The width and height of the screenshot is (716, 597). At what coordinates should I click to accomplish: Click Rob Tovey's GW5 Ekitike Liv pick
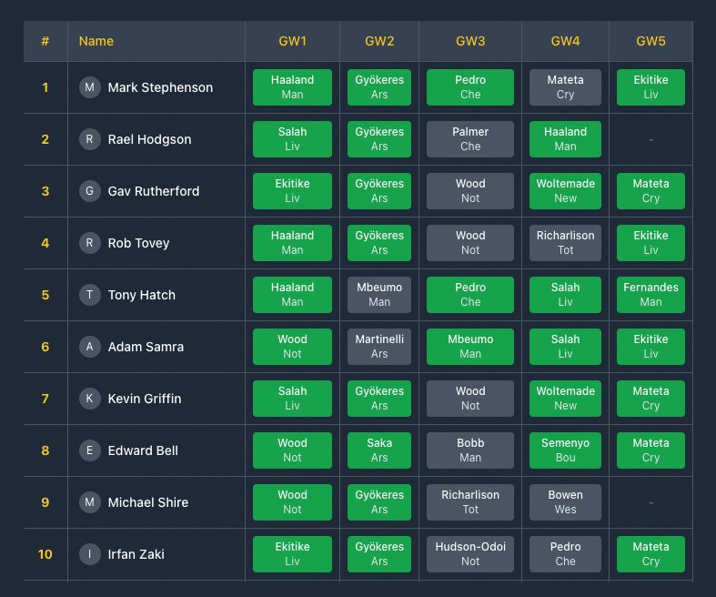point(650,243)
